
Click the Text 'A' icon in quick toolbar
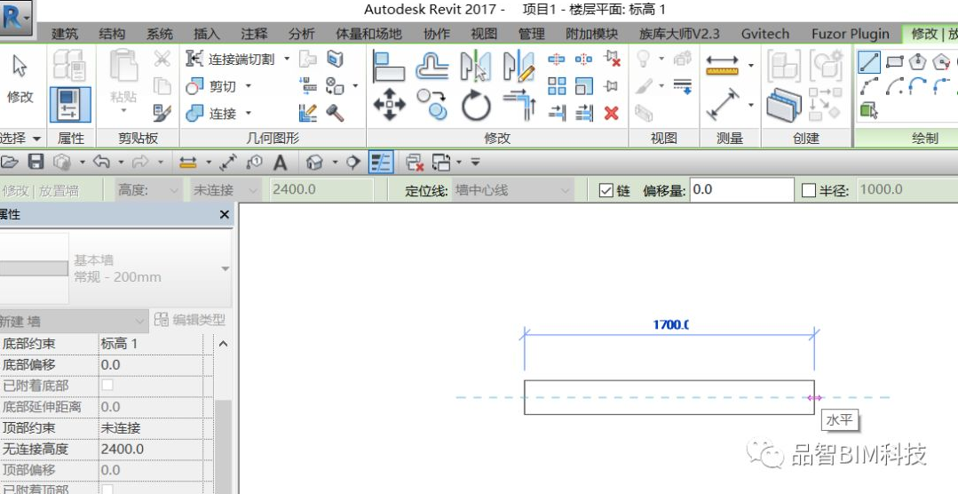tap(280, 163)
